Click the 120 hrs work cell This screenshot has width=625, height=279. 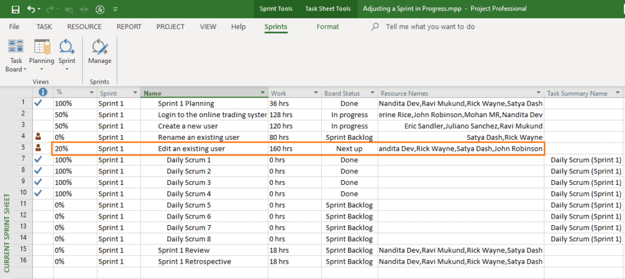tap(295, 126)
